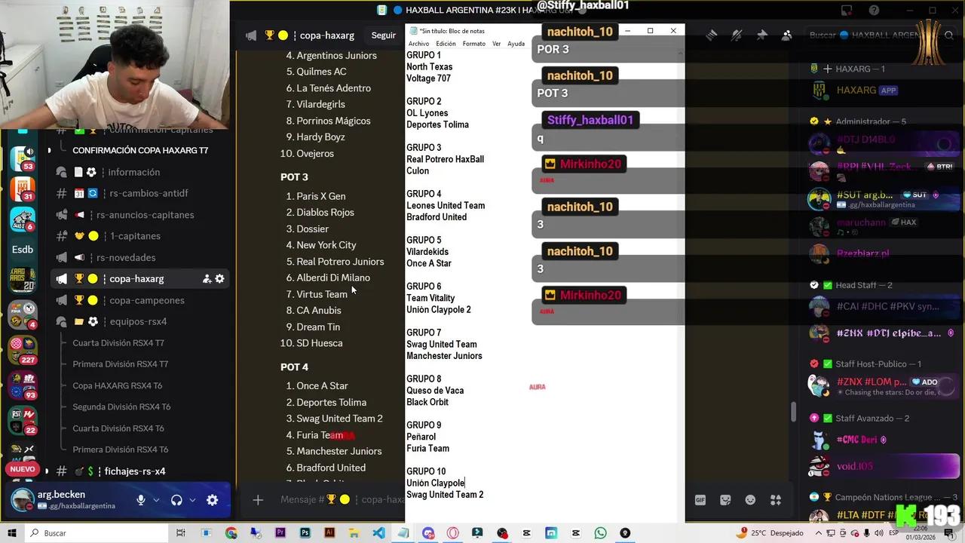This screenshot has height=543, width=965.
Task: Open the Edición menu in Bloc de notas
Action: tap(447, 43)
